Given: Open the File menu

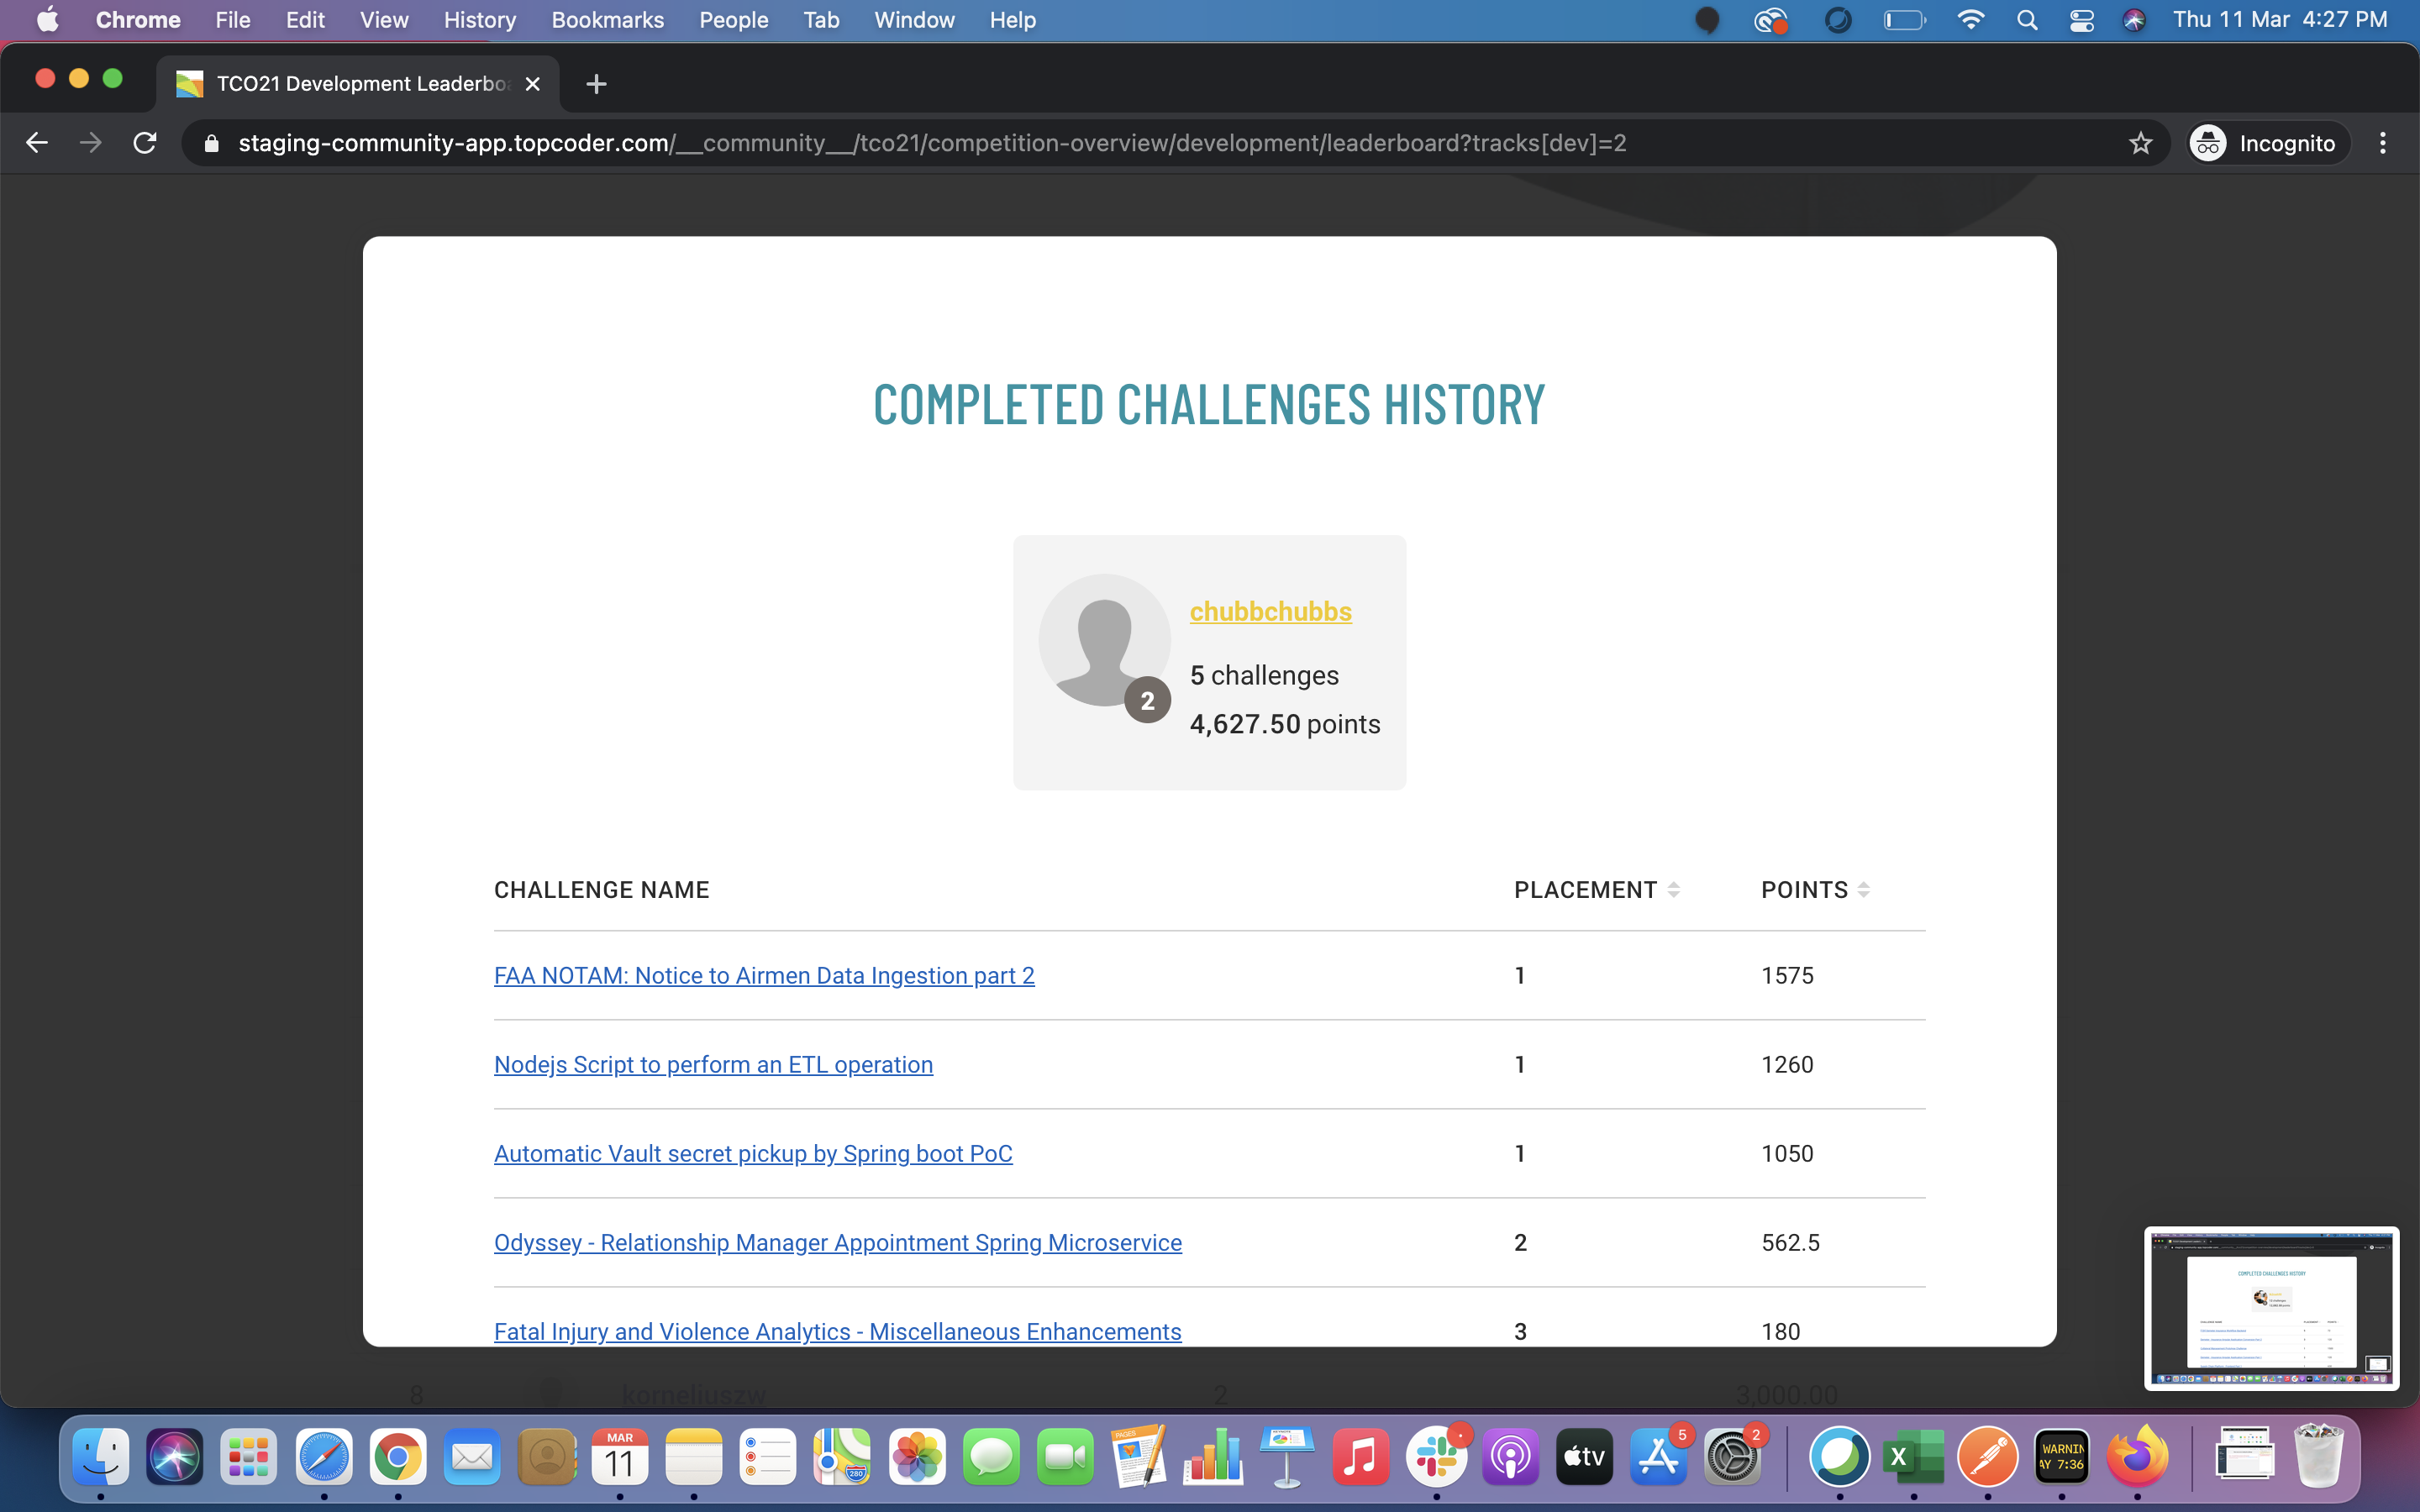Looking at the screenshot, I should (x=233, y=20).
